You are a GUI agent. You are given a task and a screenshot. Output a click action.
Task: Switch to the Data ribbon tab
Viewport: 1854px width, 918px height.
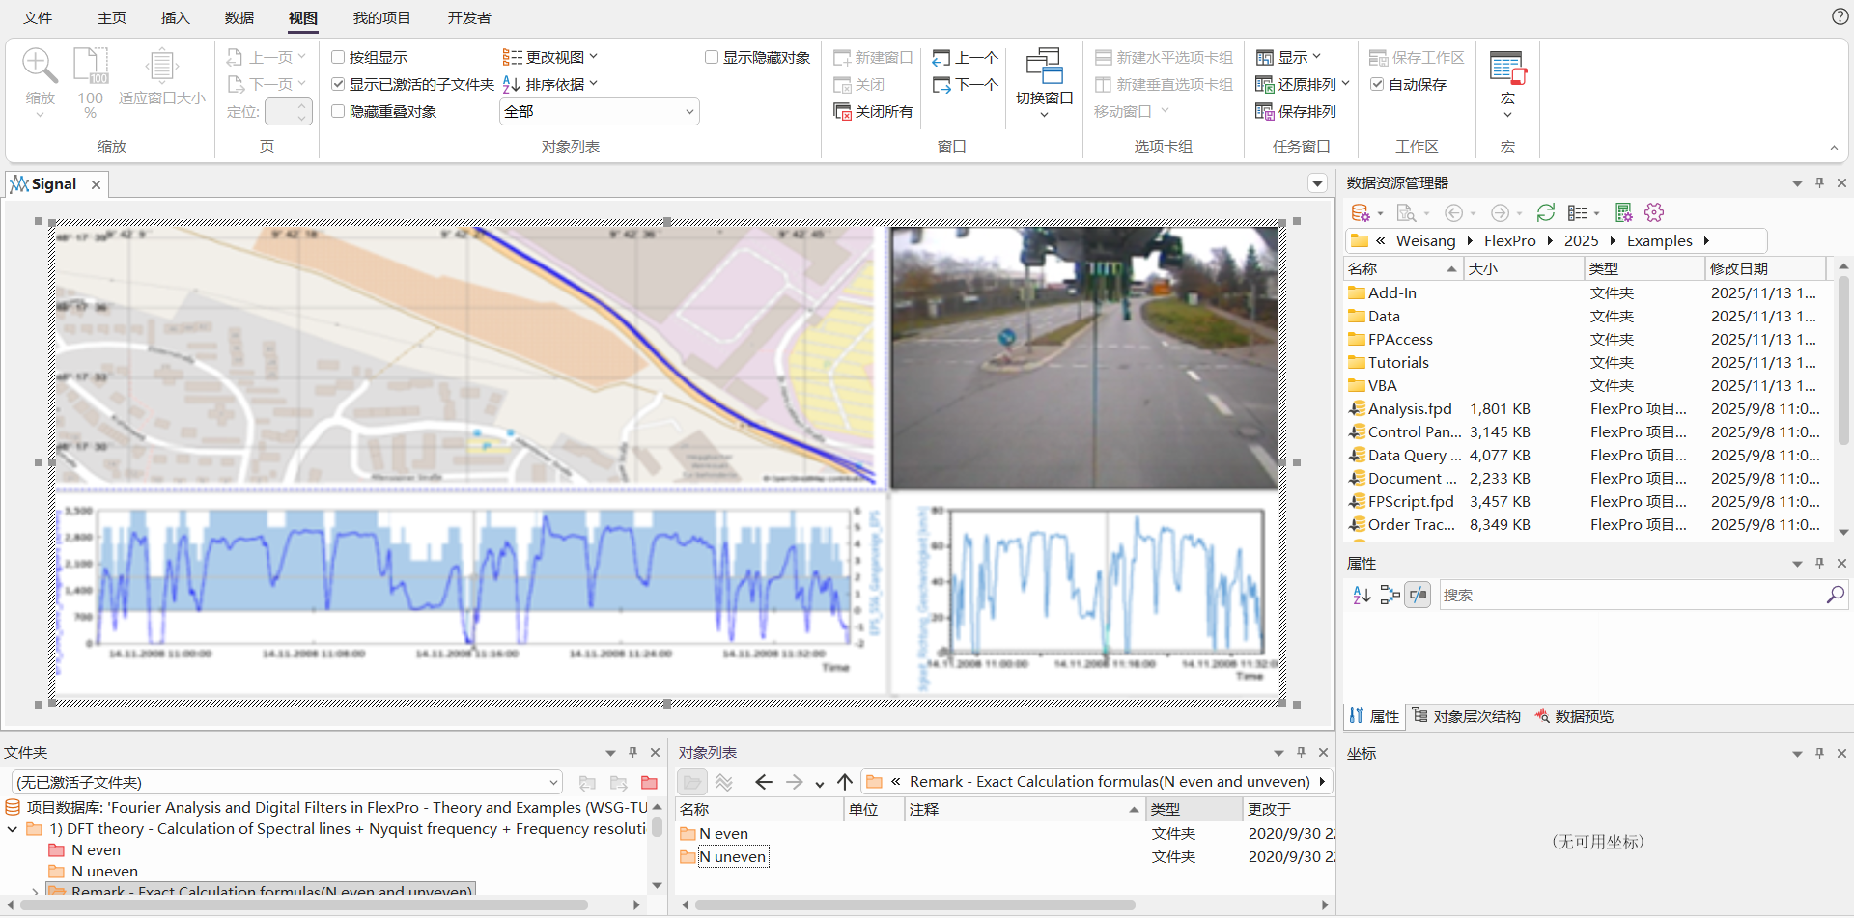point(239,18)
